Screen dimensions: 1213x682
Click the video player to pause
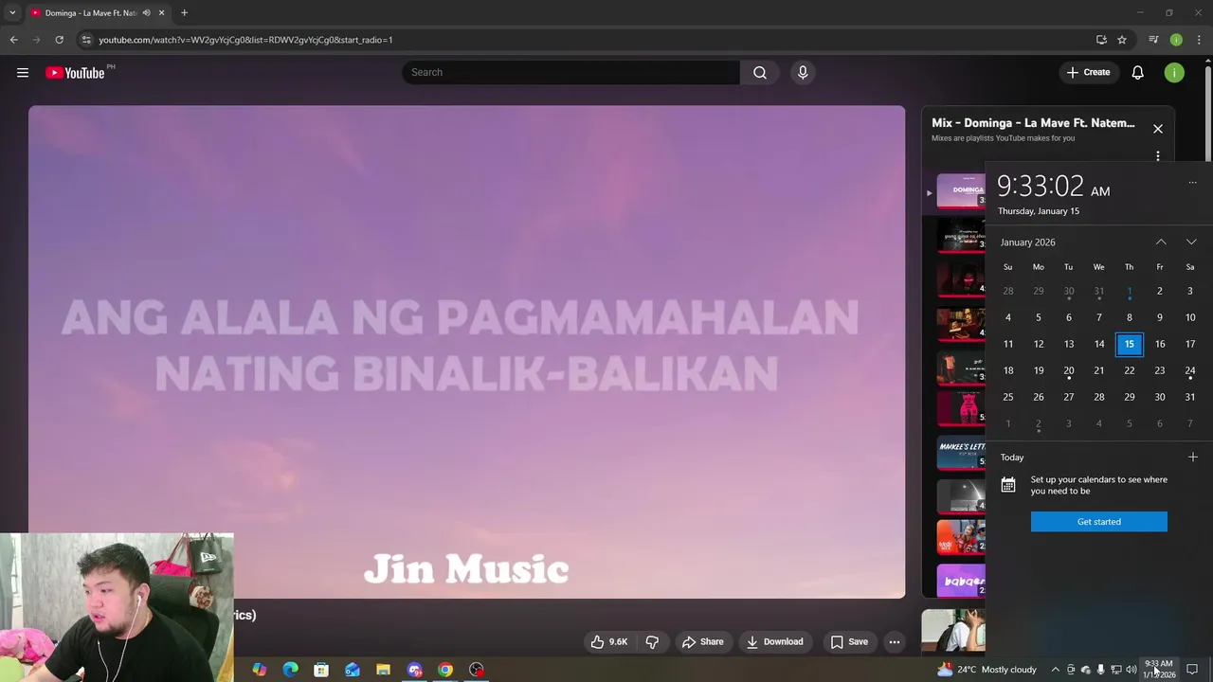coord(466,351)
